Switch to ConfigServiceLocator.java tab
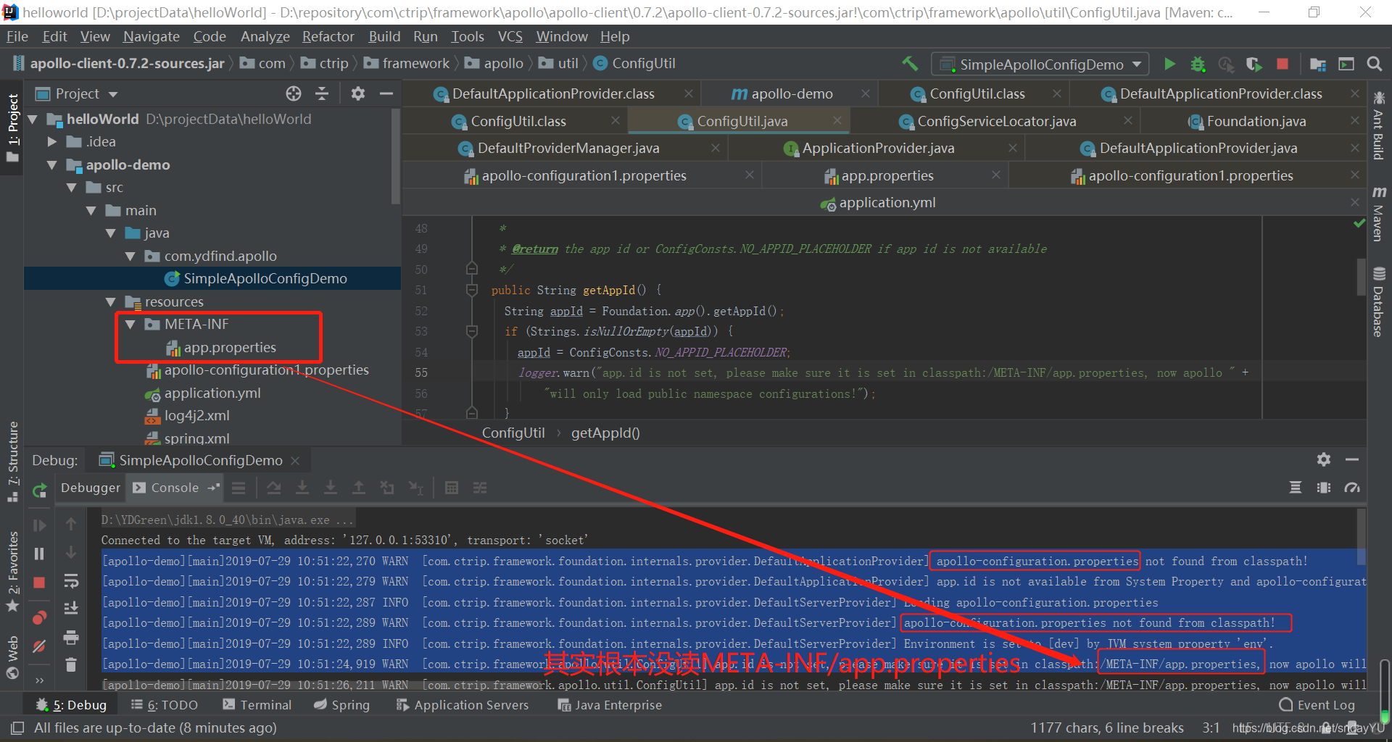Image resolution: width=1392 pixels, height=742 pixels. [x=996, y=121]
